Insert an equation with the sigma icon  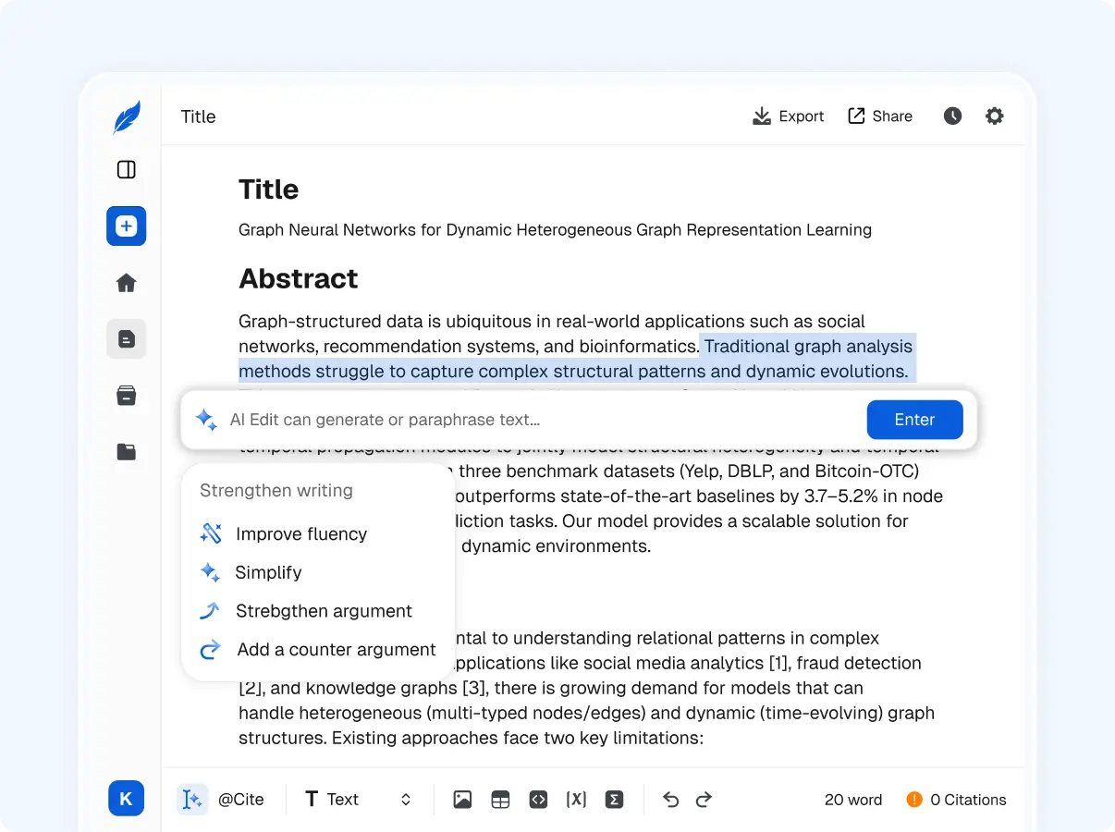click(x=614, y=799)
